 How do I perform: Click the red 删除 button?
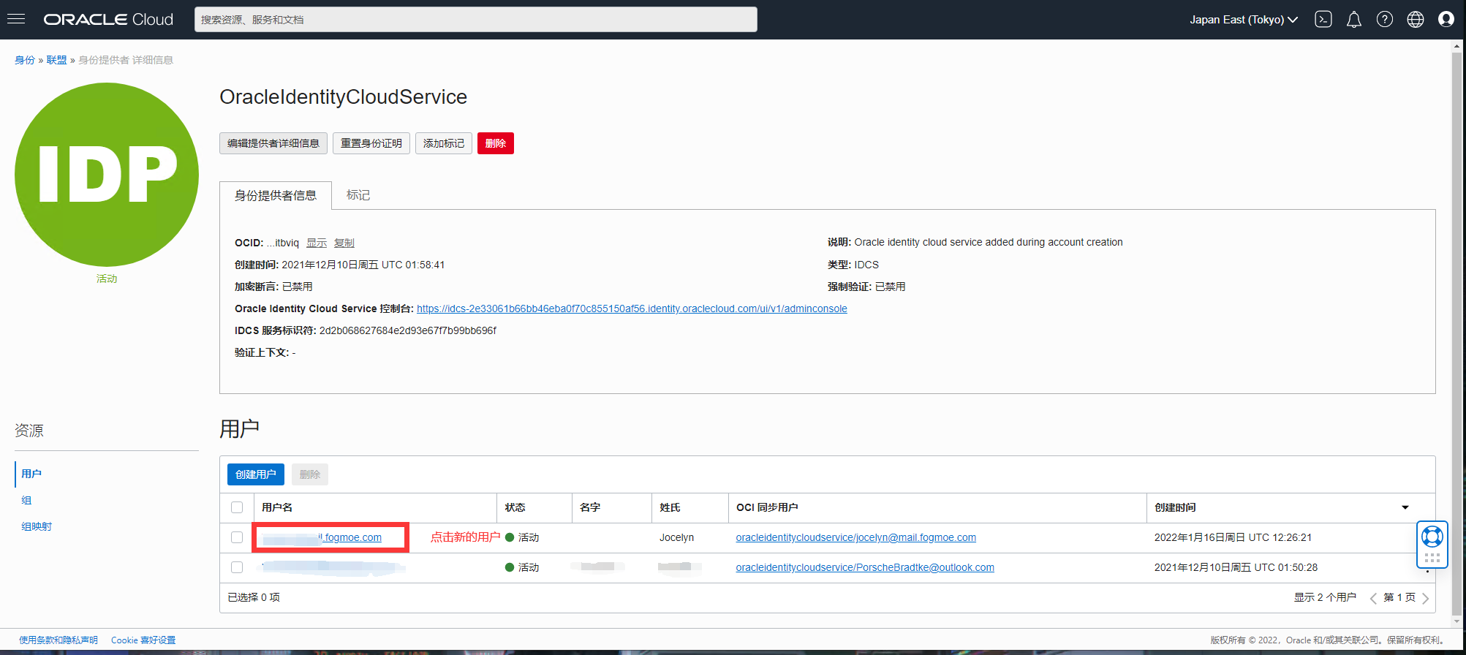(x=496, y=143)
